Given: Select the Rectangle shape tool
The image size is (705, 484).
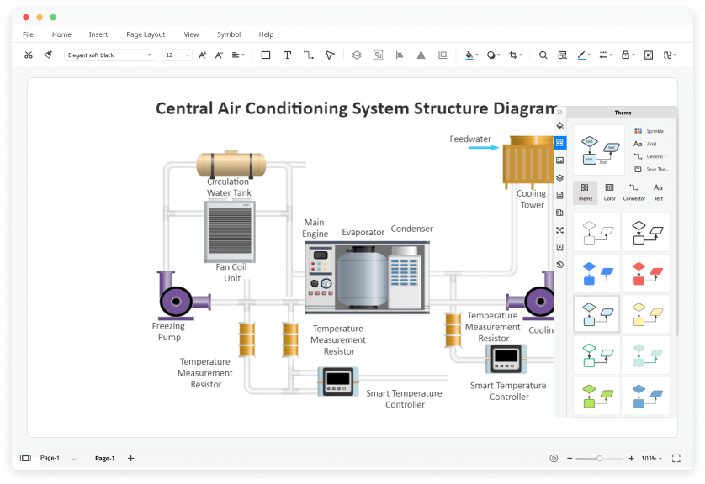Looking at the screenshot, I should point(266,55).
